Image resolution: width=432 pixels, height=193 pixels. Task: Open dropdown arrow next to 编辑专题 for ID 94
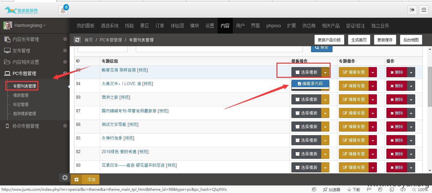(x=373, y=86)
